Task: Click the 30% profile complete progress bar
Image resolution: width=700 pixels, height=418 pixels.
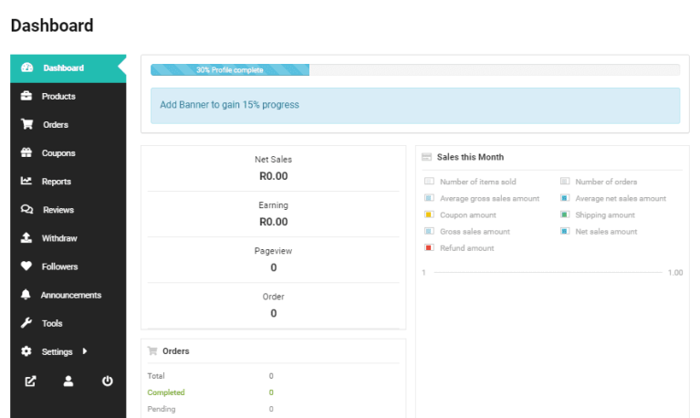Action: (230, 70)
